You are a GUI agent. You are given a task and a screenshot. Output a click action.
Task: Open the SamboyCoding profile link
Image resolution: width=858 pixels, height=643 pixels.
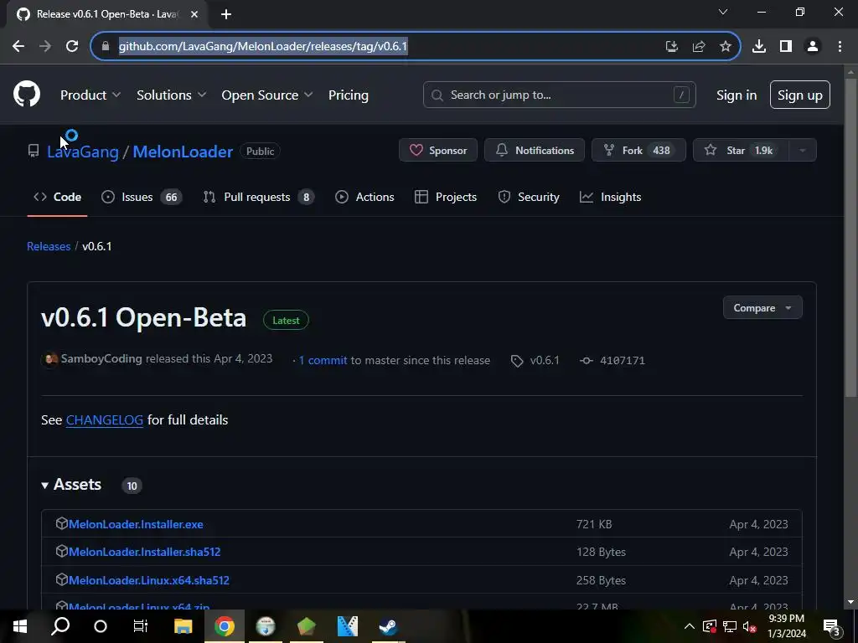101,358
